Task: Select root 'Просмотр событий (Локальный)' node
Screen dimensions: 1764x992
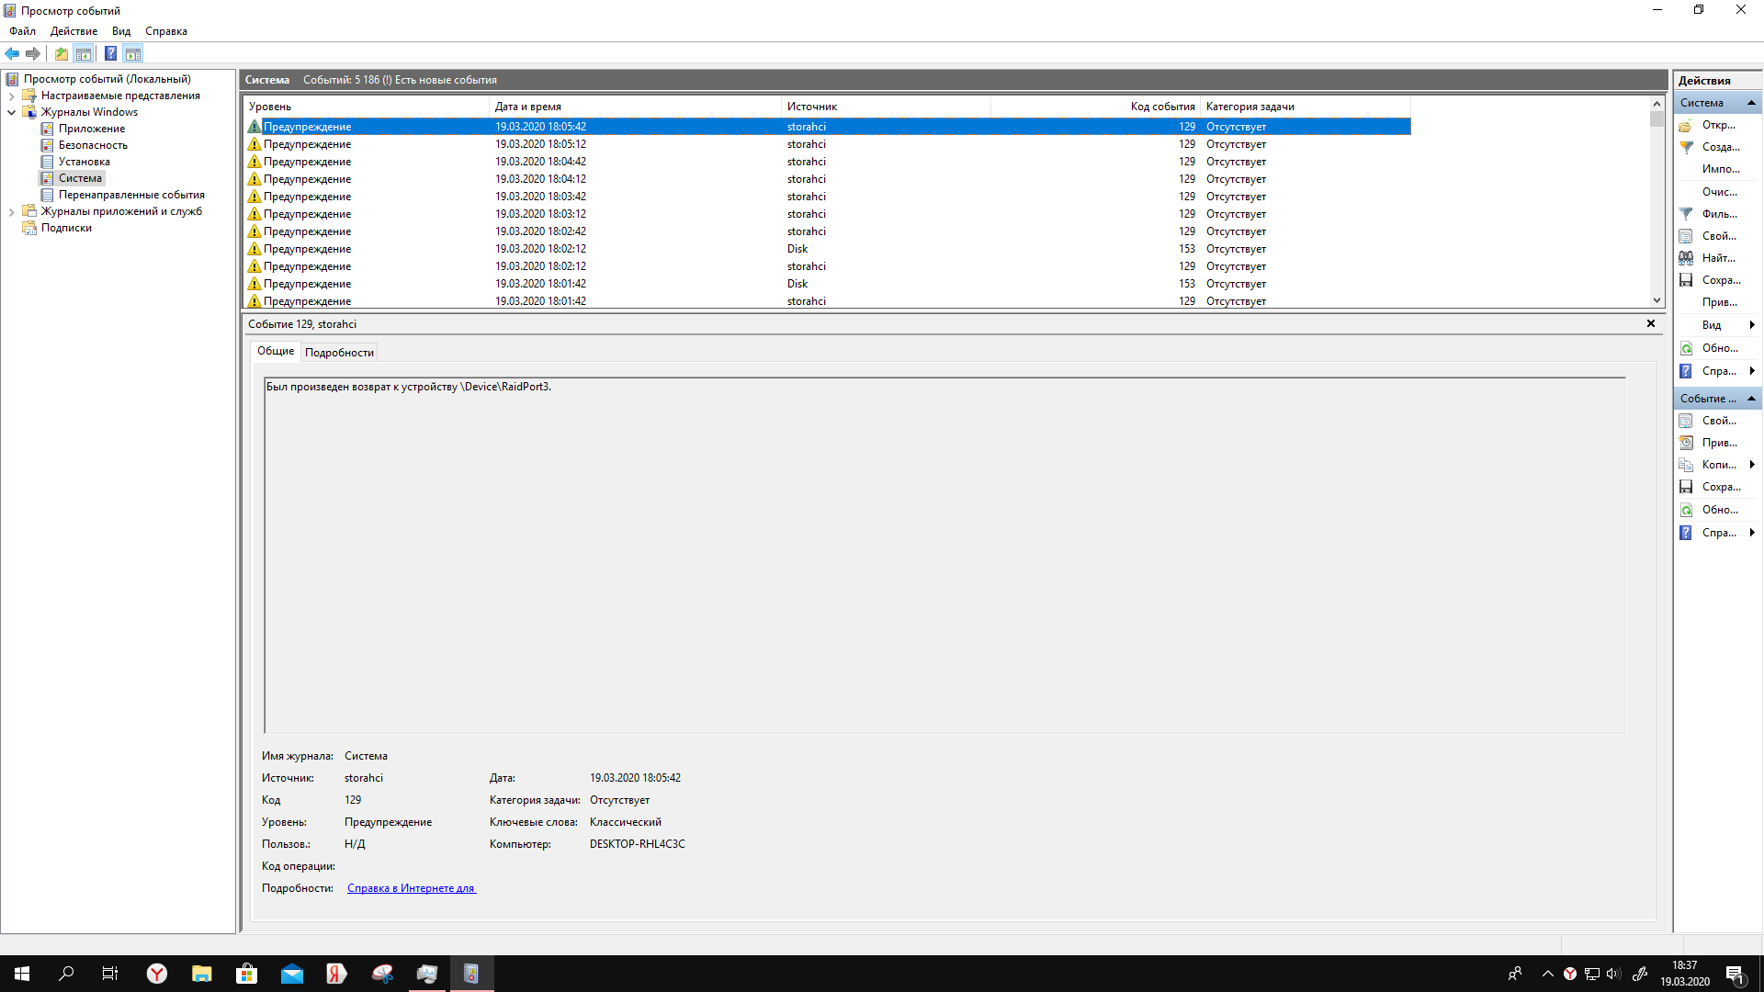Action: (x=107, y=79)
